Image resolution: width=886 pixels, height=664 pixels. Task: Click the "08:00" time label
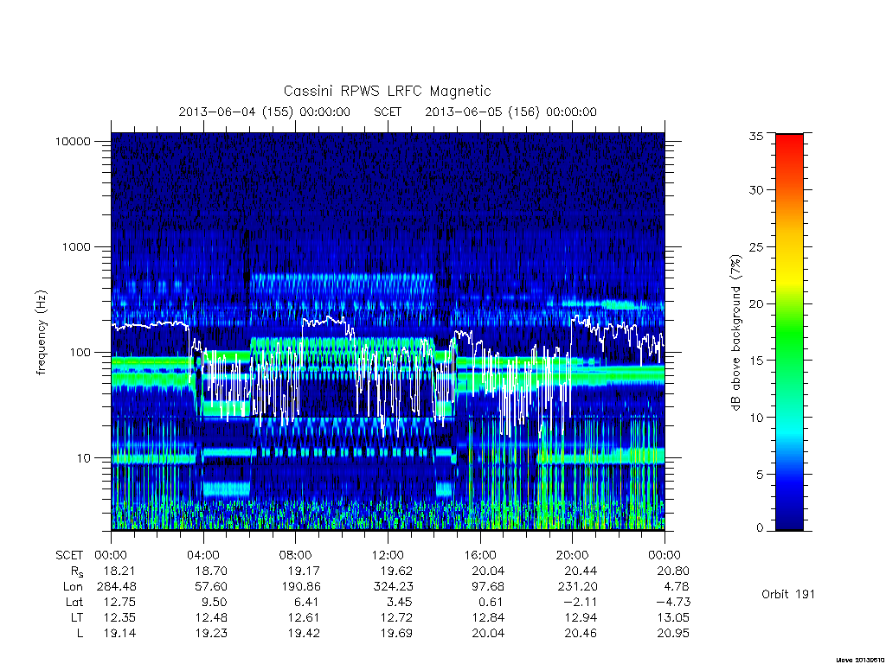point(295,555)
